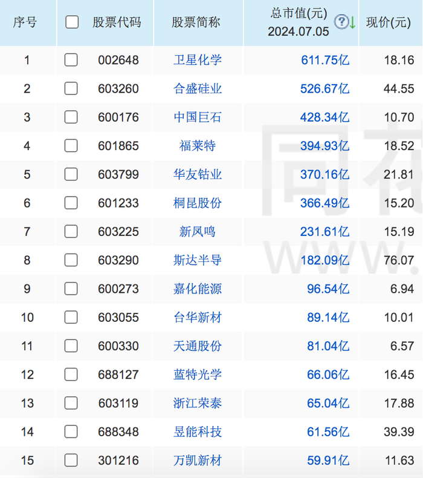Open the 合盛硅业 stock link

click(x=198, y=88)
